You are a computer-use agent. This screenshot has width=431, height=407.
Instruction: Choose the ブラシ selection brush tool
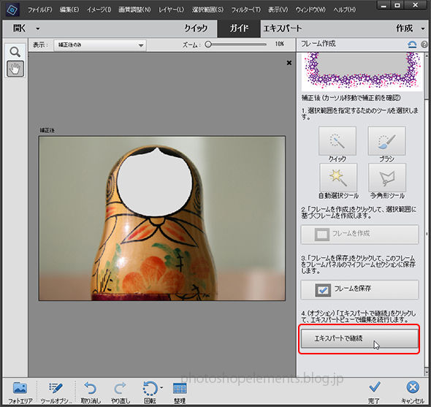point(386,141)
